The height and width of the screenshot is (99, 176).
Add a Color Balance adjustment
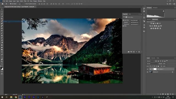pyautogui.click(x=152, y=26)
